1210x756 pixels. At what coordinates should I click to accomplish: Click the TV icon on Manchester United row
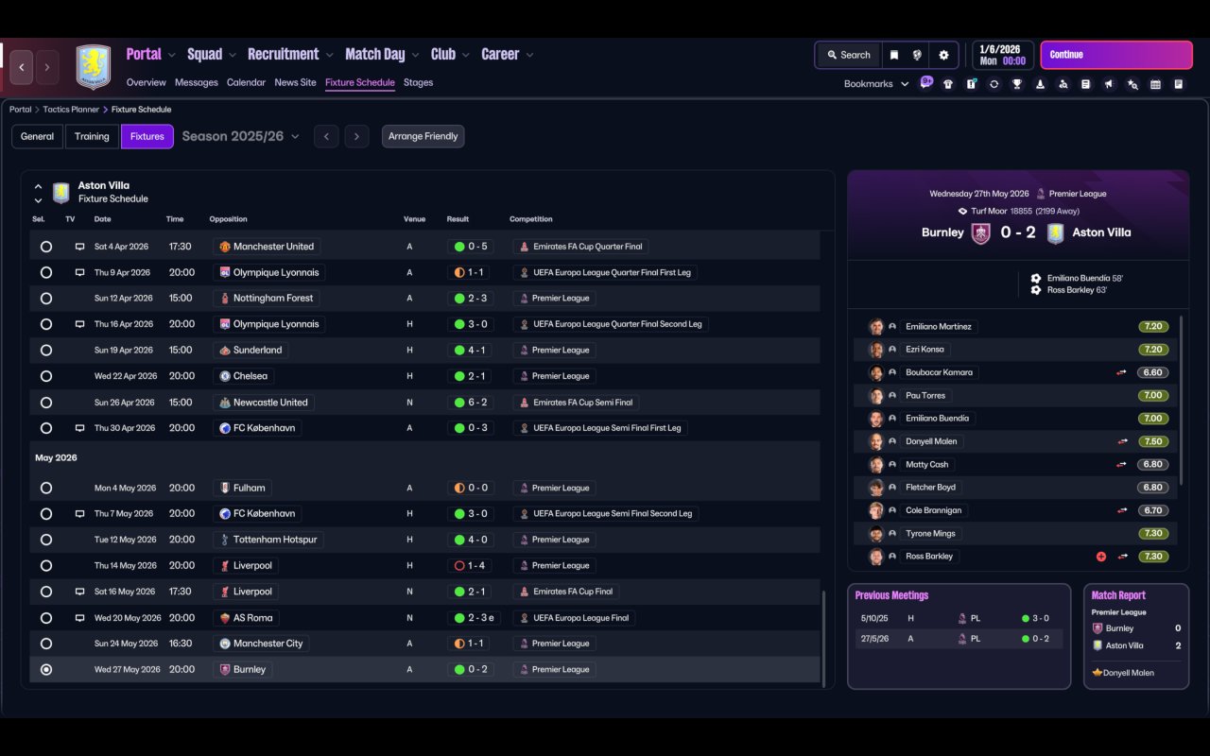pos(80,247)
